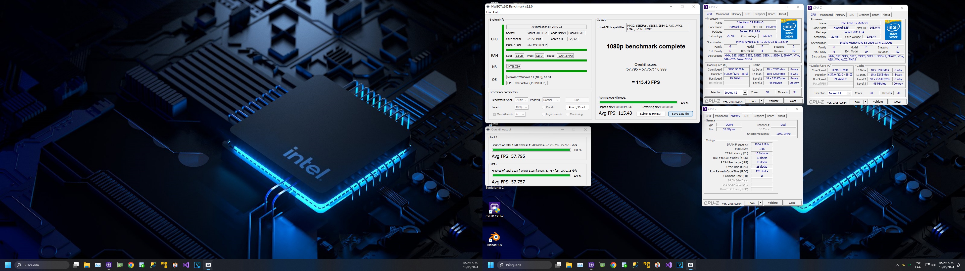965x271 pixels.
Task: Open Preset 1080p dropdown
Action: click(521, 107)
